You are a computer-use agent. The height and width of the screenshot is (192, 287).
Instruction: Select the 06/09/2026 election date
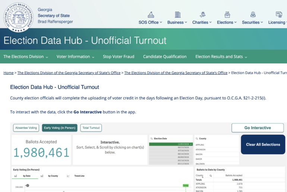pos(171,157)
